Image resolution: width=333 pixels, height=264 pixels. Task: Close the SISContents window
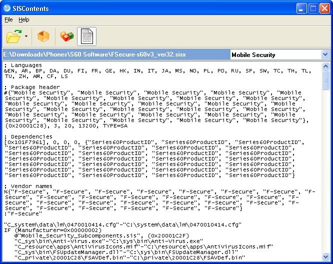pyautogui.click(x=324, y=8)
